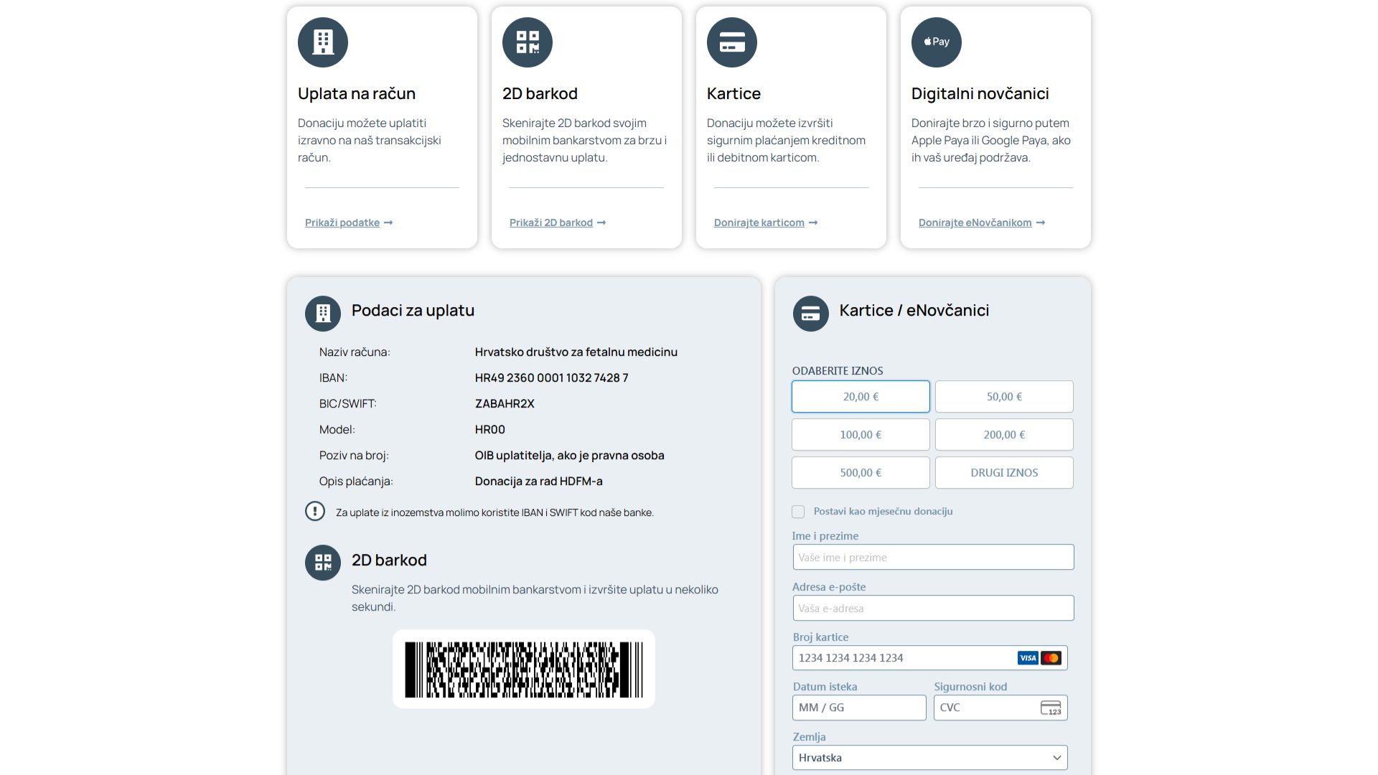Screen dimensions: 1378x775
Task: Click the Apple Pay icon on Digitalni novčanici card
Action: (937, 42)
